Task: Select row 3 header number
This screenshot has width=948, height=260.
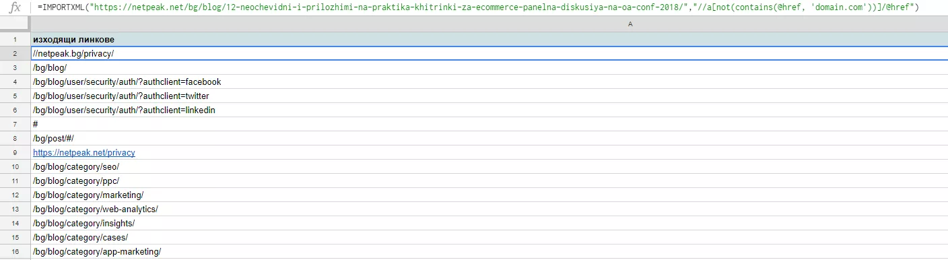Action: pyautogui.click(x=15, y=68)
